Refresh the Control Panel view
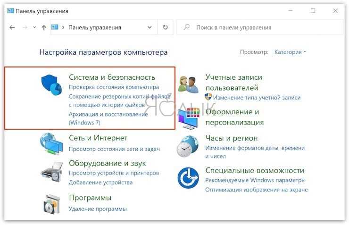This screenshot has height=225, width=349. (x=165, y=27)
